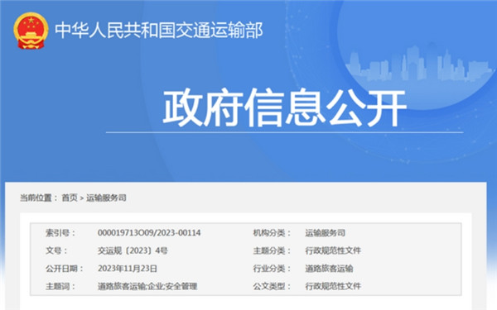Click document number 交运规〔2023〕4号
Viewport: 497px width, 310px height.
pyautogui.click(x=133, y=250)
